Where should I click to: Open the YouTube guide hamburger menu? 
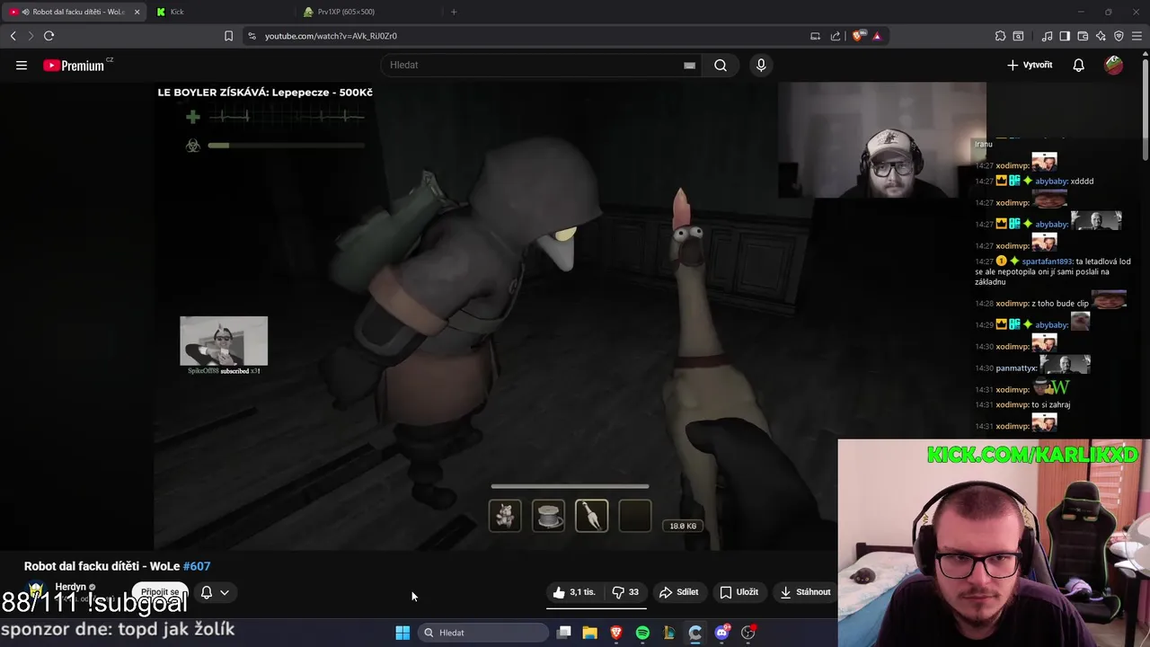22,65
